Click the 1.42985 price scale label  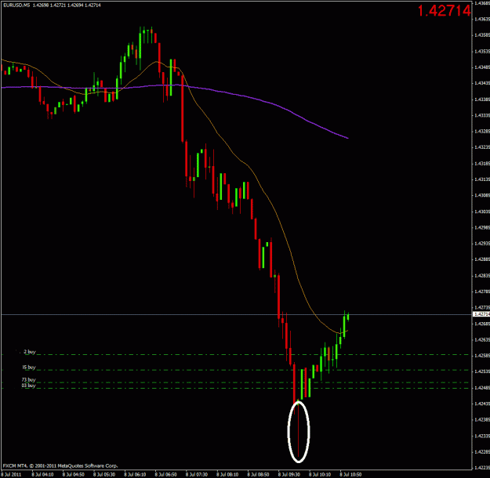point(482,227)
